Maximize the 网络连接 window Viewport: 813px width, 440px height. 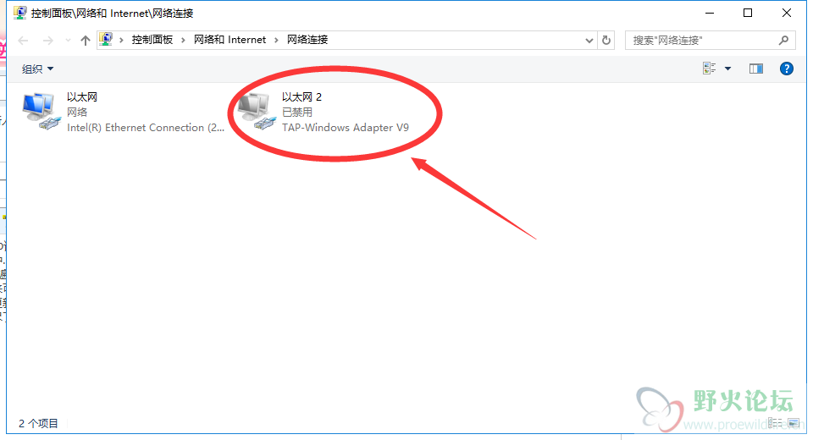pos(748,13)
